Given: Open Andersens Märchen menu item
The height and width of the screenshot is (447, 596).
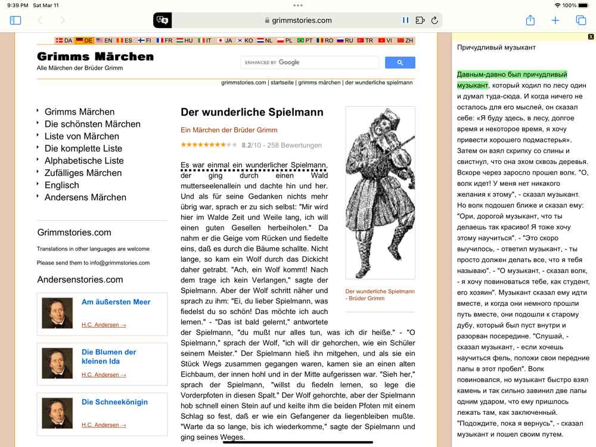Looking at the screenshot, I should click(85, 197).
